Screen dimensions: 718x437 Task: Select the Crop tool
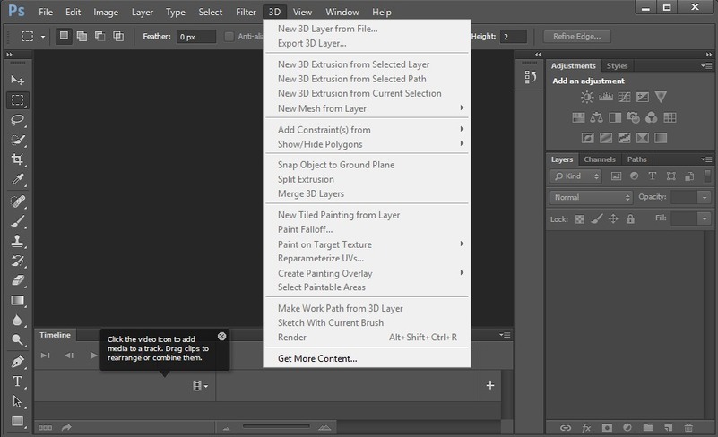click(17, 159)
